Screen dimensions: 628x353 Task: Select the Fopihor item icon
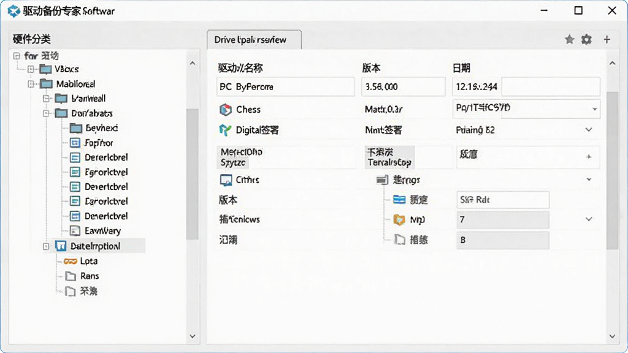[x=75, y=143]
